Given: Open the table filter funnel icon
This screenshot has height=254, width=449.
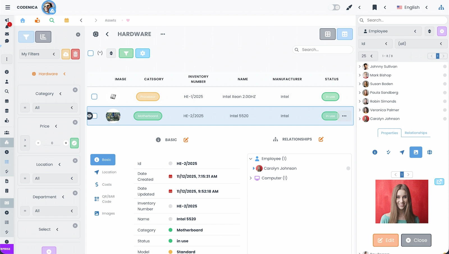Looking at the screenshot, I should point(126,53).
